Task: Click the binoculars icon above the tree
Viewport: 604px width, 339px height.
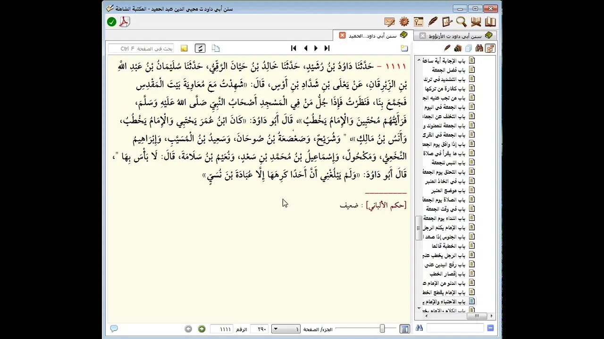Action: pos(479,48)
